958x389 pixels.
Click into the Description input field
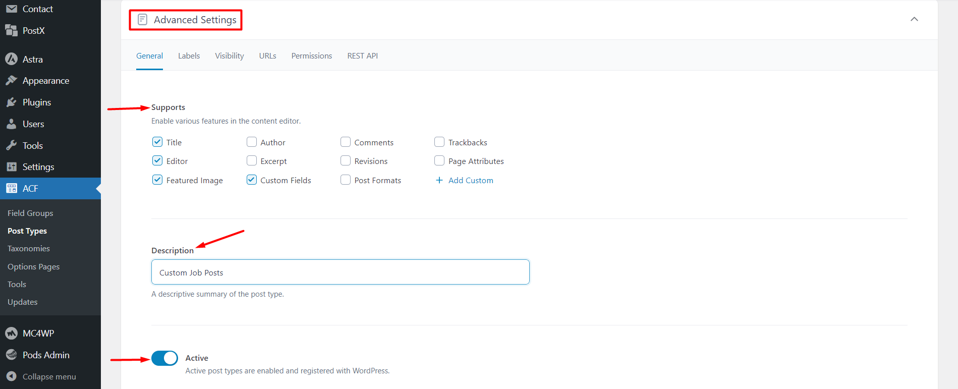[x=341, y=272]
